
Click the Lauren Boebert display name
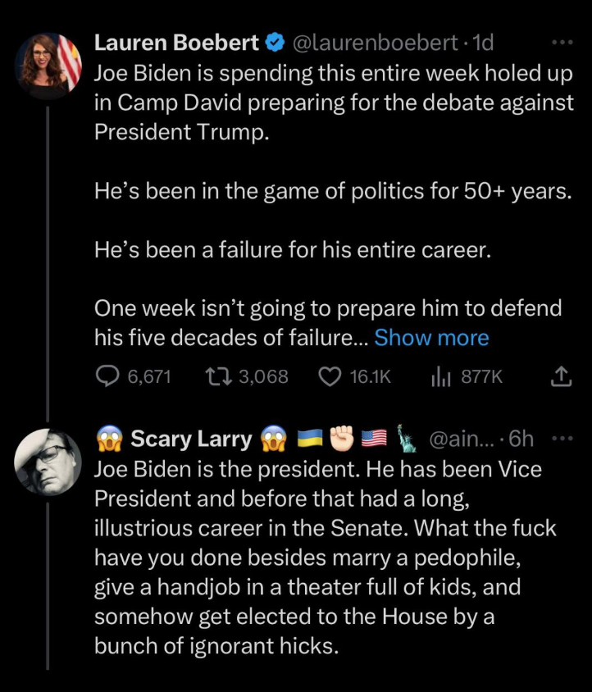tap(176, 42)
